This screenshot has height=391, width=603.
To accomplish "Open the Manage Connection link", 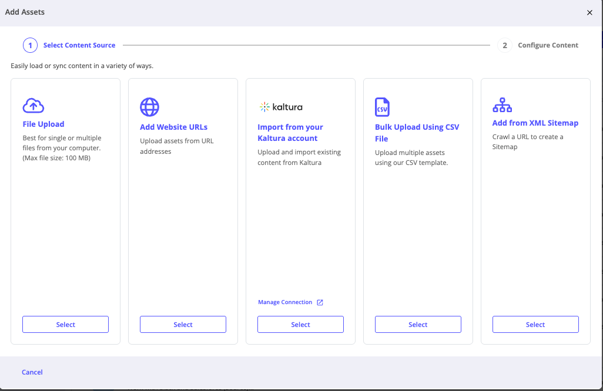I will [285, 302].
